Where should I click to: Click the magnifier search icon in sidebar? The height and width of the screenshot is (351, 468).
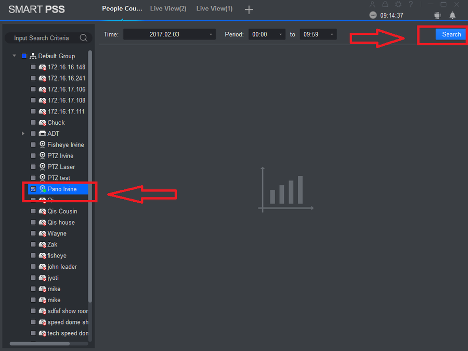pos(84,38)
